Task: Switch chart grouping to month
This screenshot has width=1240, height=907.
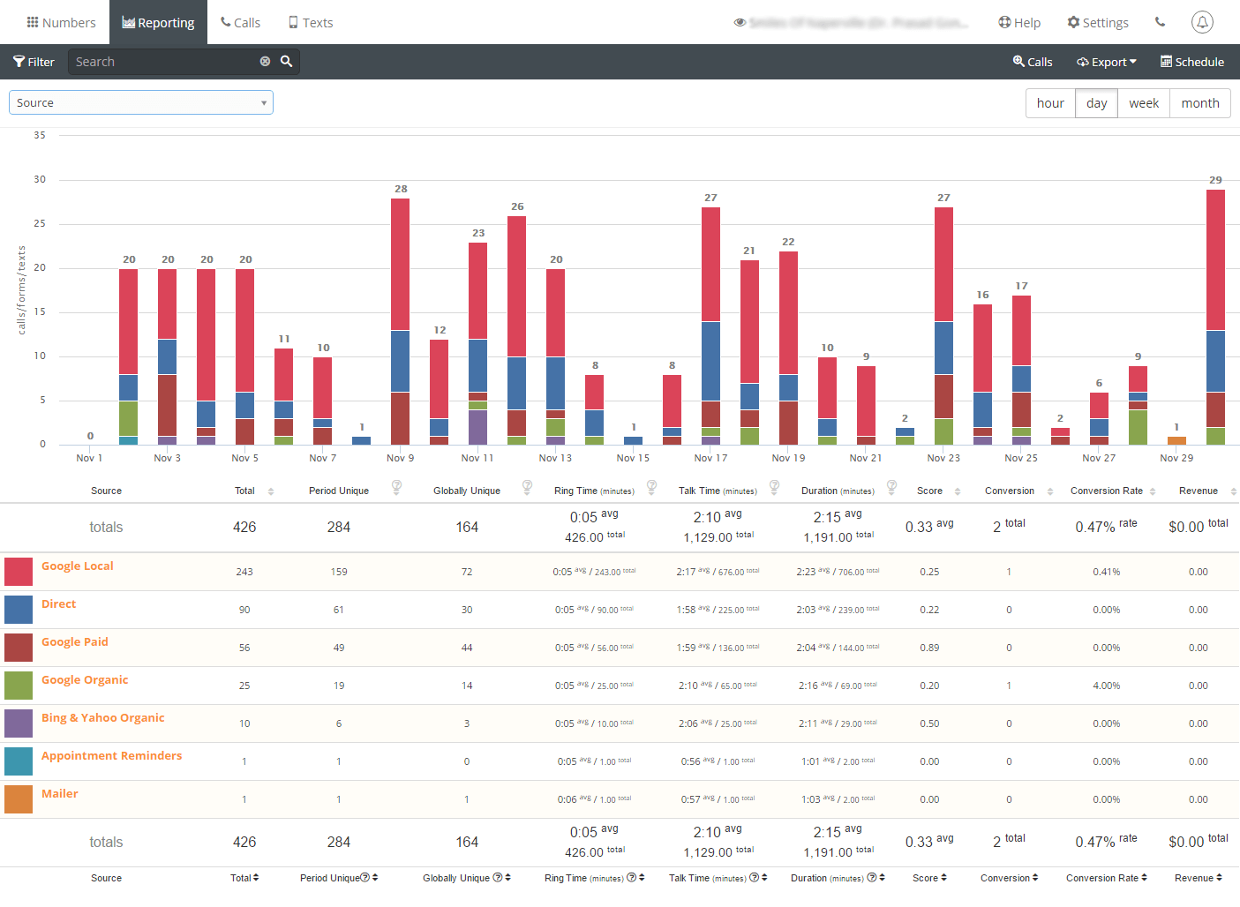Action: click(1200, 103)
